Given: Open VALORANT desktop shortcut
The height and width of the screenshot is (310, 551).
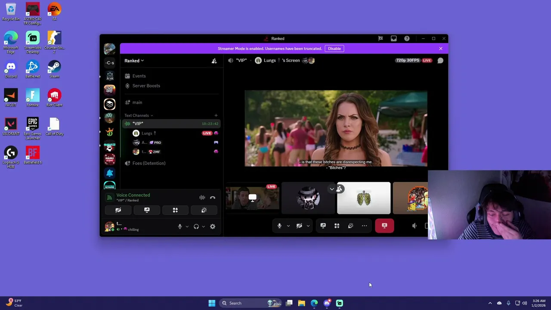Looking at the screenshot, I should [11, 127].
